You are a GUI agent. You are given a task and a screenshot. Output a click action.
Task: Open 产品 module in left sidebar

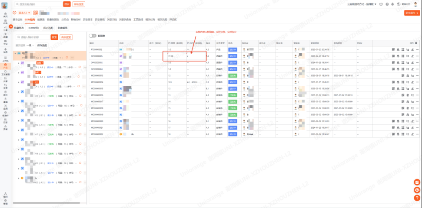[x=5, y=66]
